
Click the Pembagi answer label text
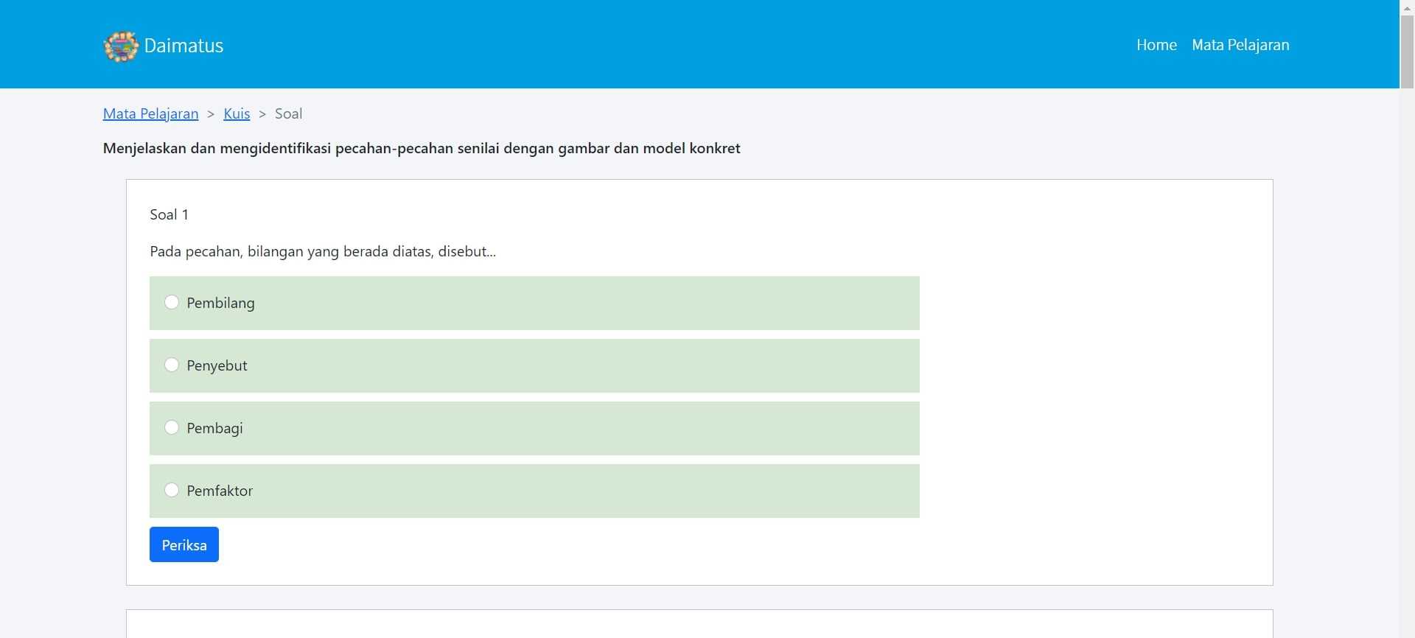tap(214, 428)
